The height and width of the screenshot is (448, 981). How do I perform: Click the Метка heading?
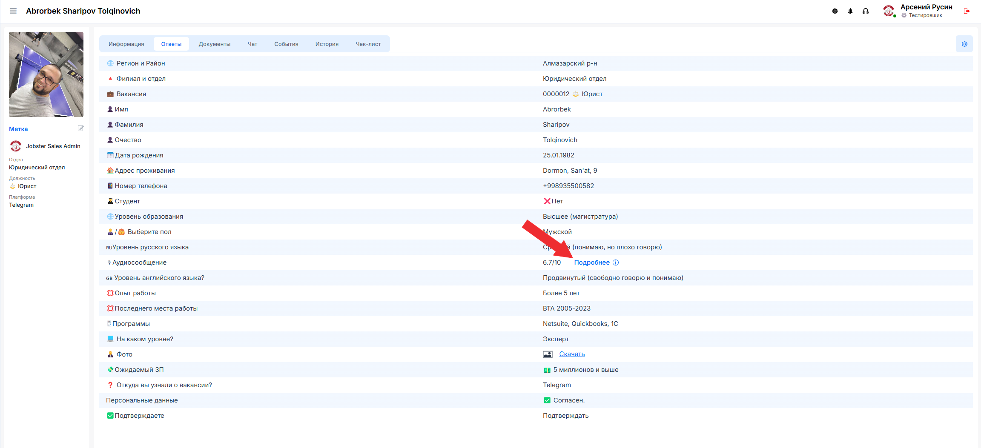pyautogui.click(x=18, y=129)
